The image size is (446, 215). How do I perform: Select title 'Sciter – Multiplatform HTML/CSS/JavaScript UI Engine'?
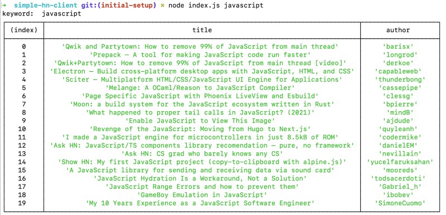click(x=202, y=79)
